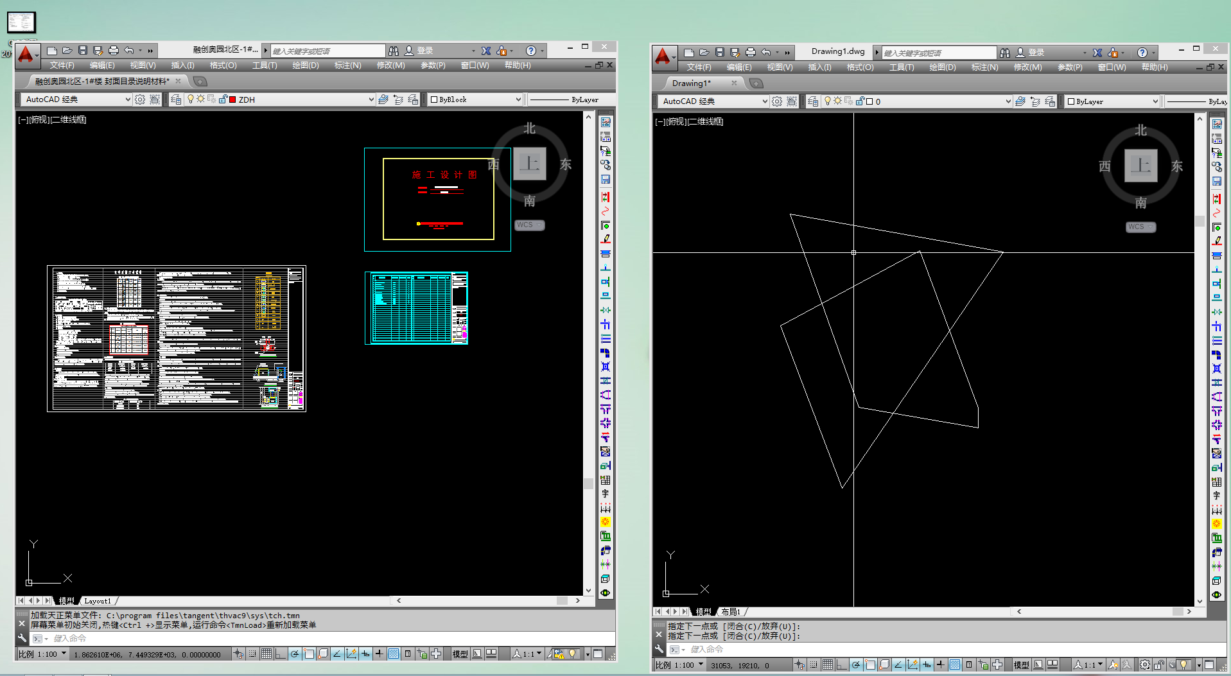Click keyword search box in Drawing1 title bar

point(939,53)
